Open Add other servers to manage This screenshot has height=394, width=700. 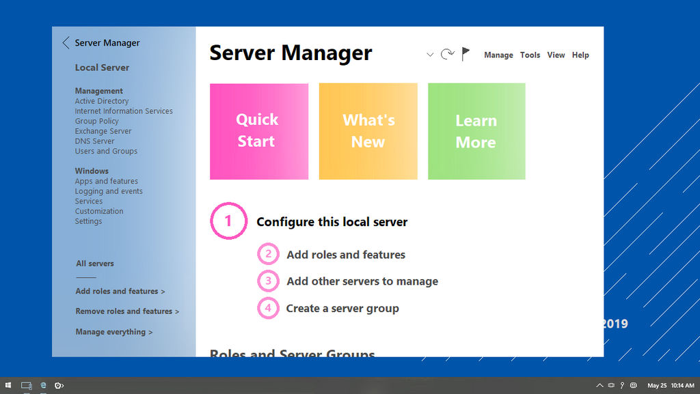[362, 281]
